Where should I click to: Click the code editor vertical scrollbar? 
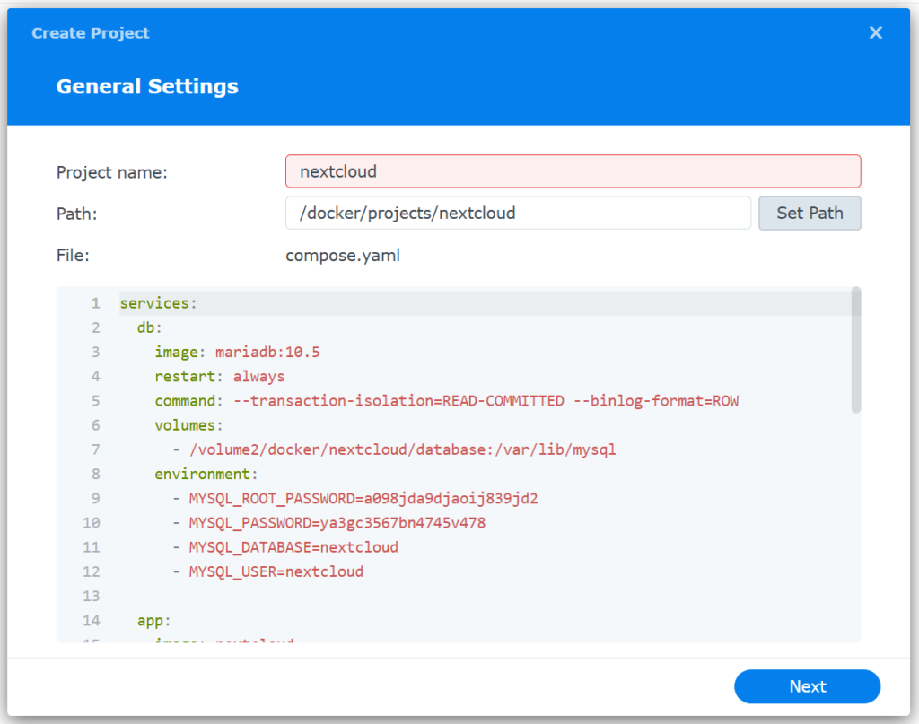[855, 350]
